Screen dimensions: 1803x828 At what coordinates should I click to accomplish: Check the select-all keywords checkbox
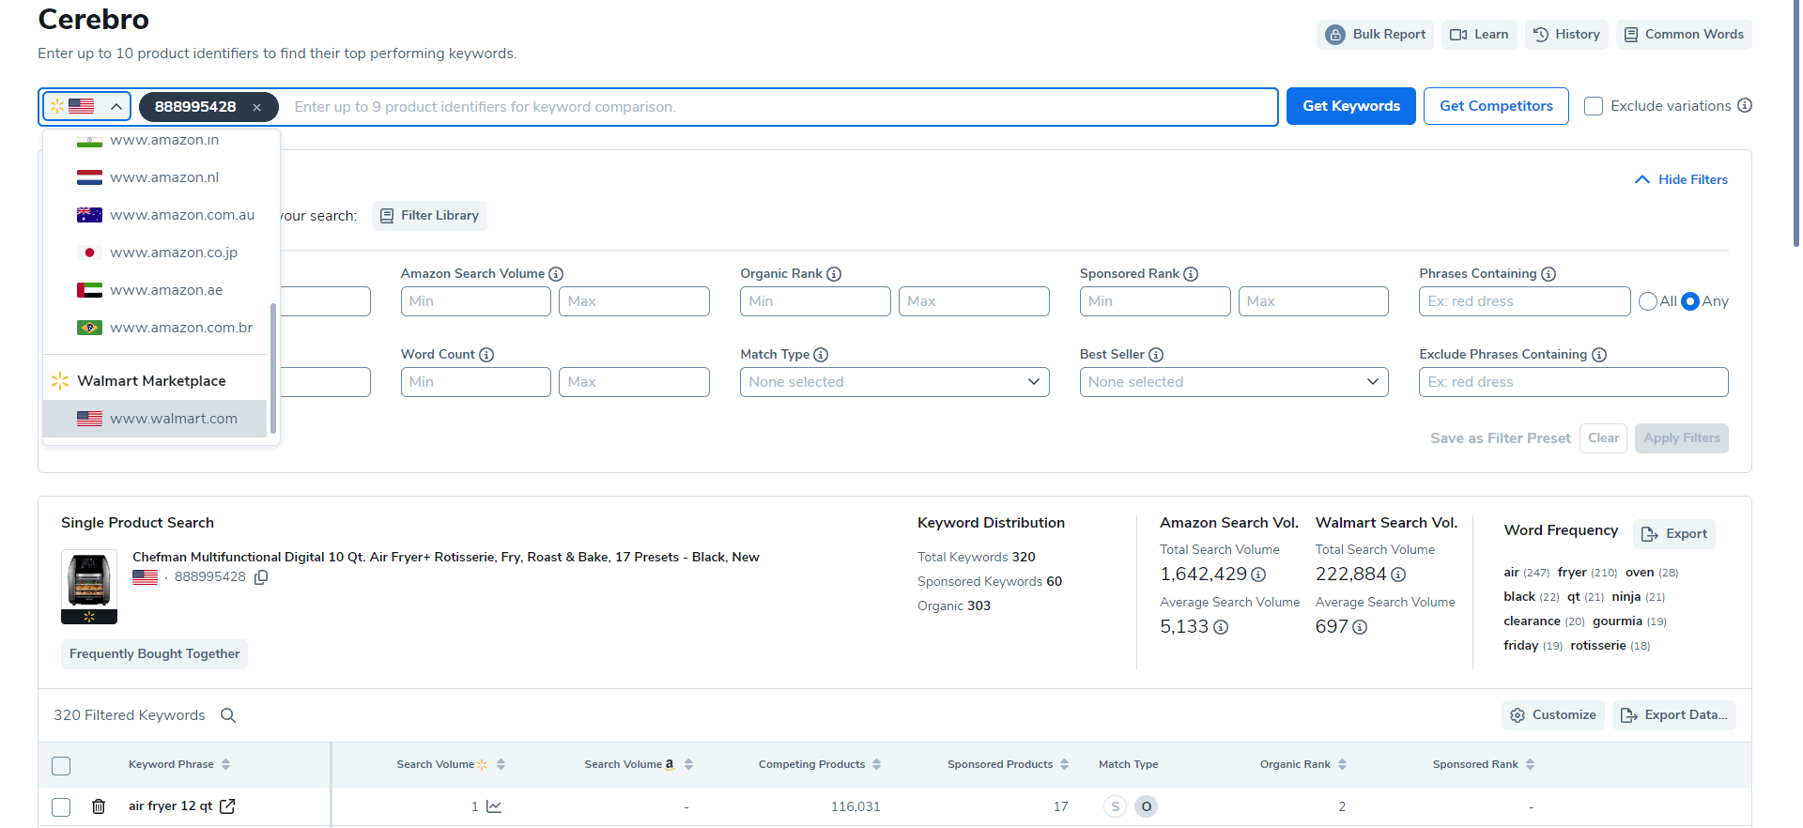click(61, 766)
